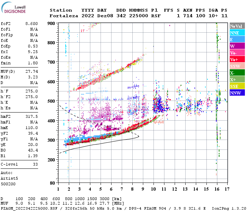The width and height of the screenshot is (247, 211).
Task: Select the Vo+ red legend swatch
Action: click(237, 59)
